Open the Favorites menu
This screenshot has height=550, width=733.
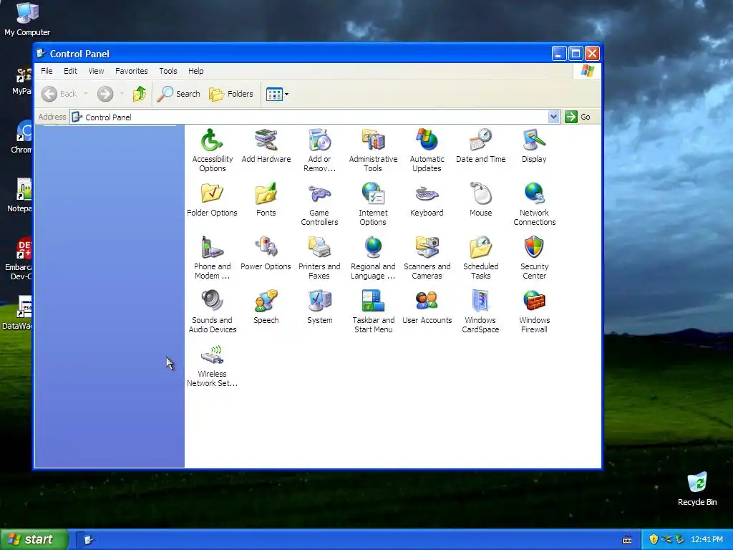click(x=132, y=71)
